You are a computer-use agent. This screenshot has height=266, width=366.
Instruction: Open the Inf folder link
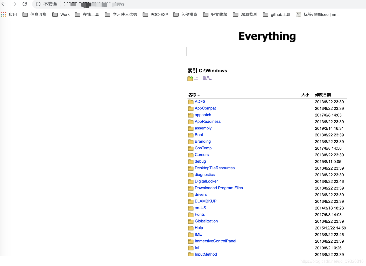[x=197, y=248]
